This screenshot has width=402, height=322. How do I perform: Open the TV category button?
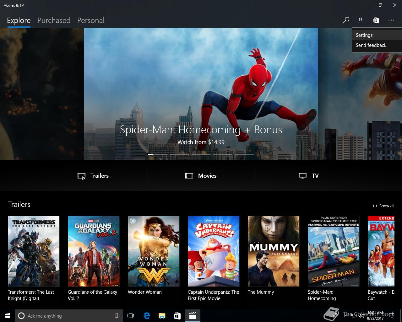point(309,176)
